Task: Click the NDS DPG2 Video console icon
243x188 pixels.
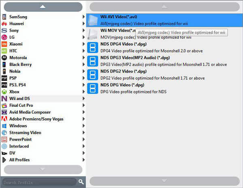Action: click(x=92, y=75)
